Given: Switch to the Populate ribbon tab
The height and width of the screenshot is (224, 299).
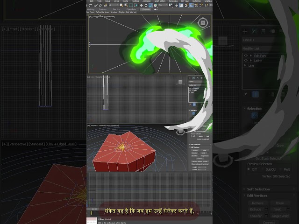Looking at the screenshot, I should pyautogui.click(x=146, y=9).
